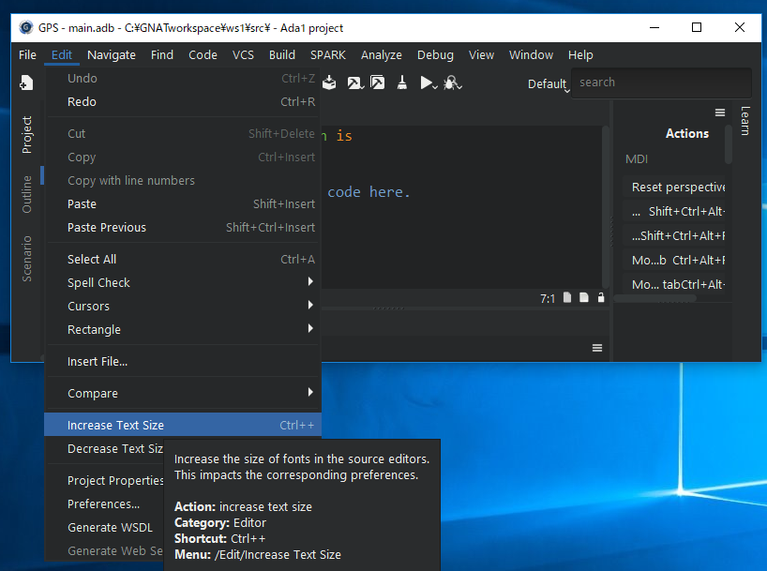Switch to the Scenario sidebar tab
Viewport: 767px width, 571px height.
(x=26, y=256)
